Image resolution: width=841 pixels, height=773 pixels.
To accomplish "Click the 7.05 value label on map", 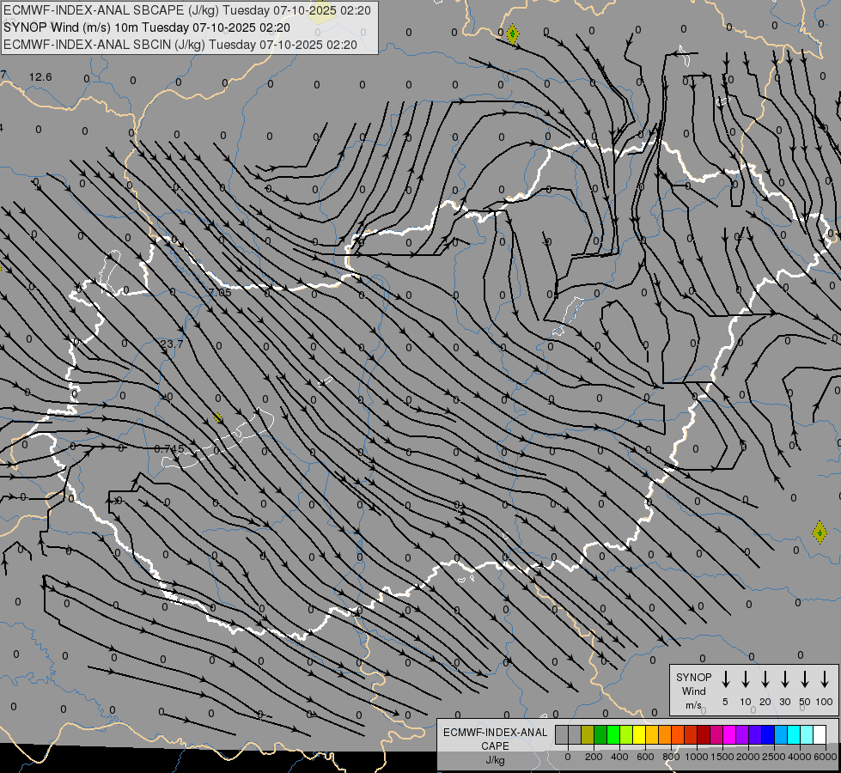I will pos(219,293).
